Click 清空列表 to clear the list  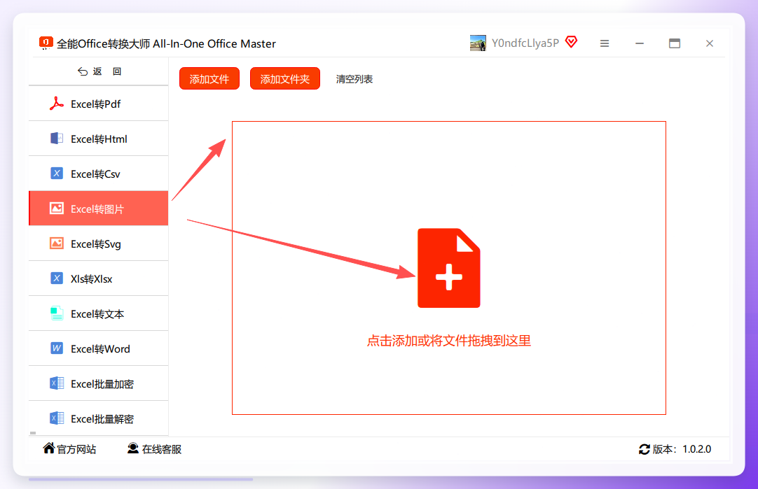tap(354, 79)
